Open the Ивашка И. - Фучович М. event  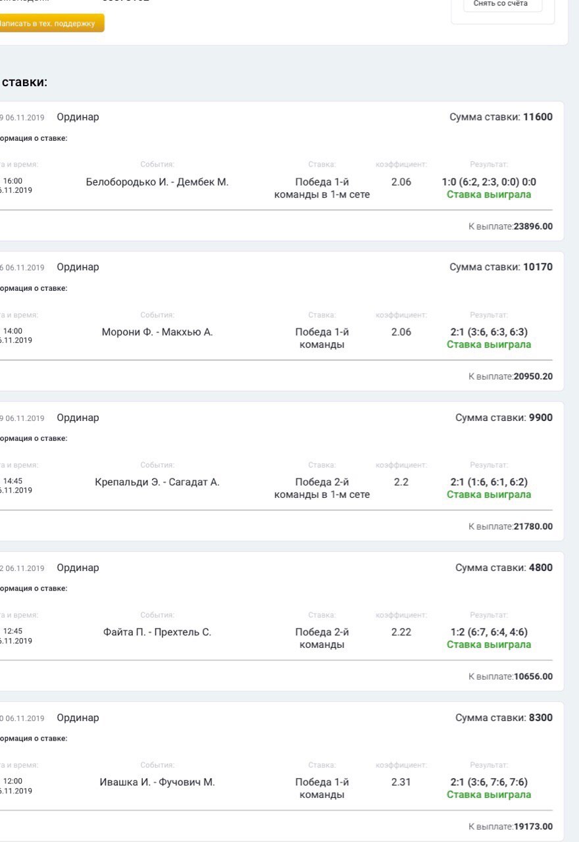157,782
